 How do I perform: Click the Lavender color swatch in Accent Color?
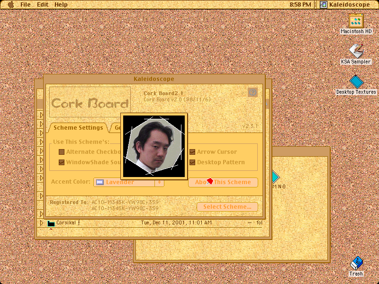point(100,182)
